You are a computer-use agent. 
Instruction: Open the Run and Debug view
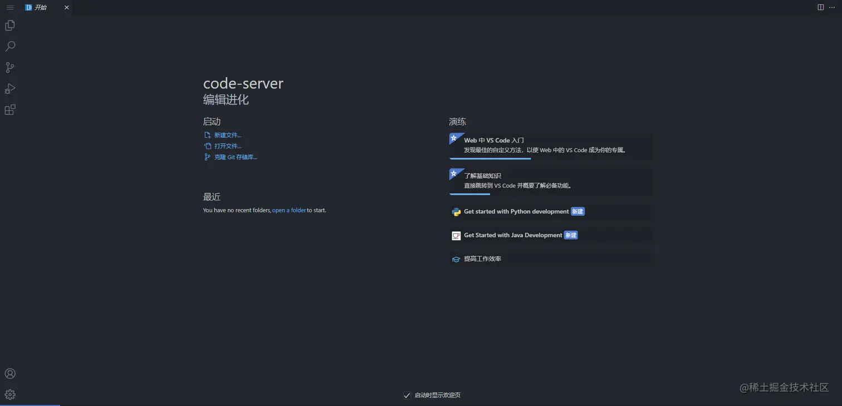(10, 89)
